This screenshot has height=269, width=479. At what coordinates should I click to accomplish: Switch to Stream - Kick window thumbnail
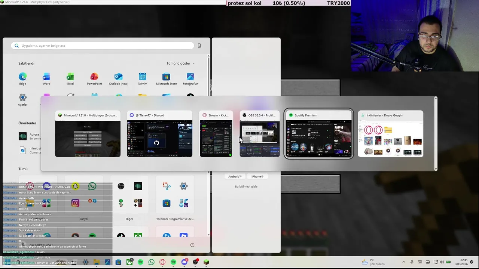pyautogui.click(x=216, y=134)
